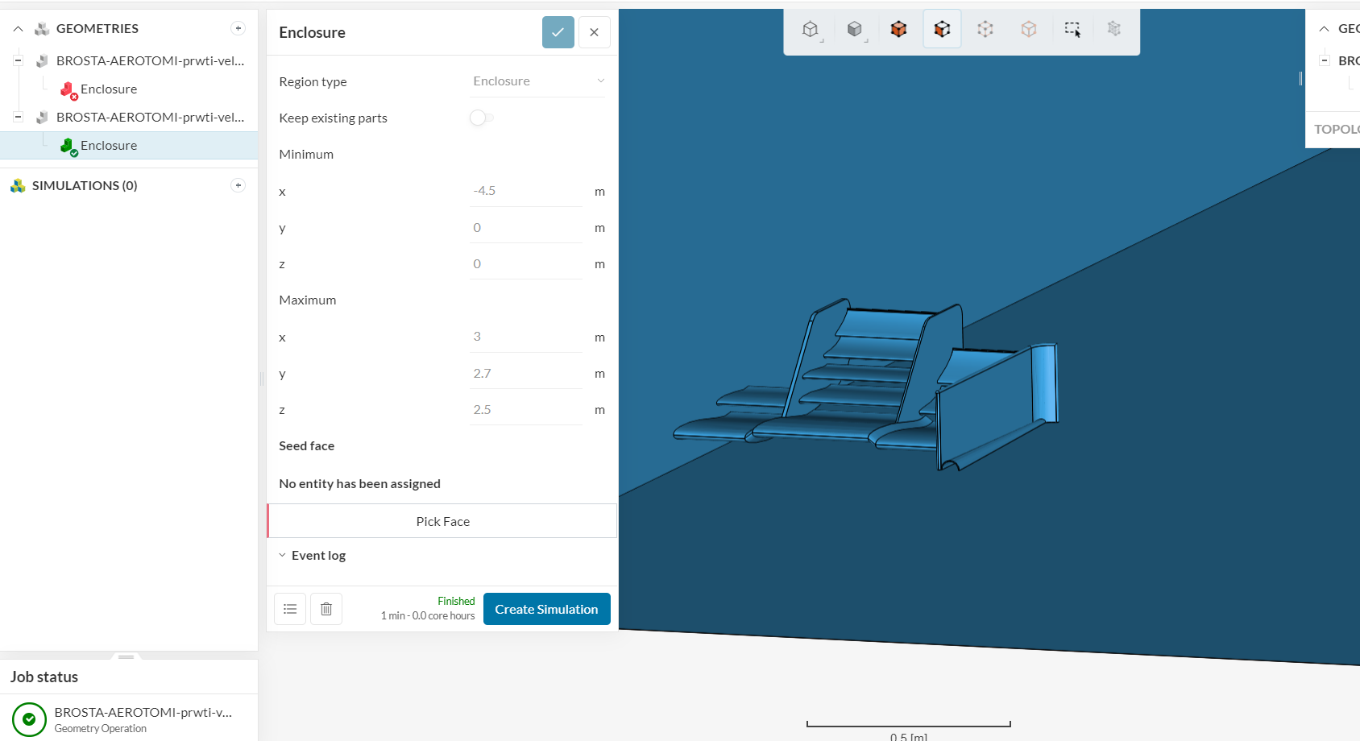Click the Minimum y input field

(526, 227)
